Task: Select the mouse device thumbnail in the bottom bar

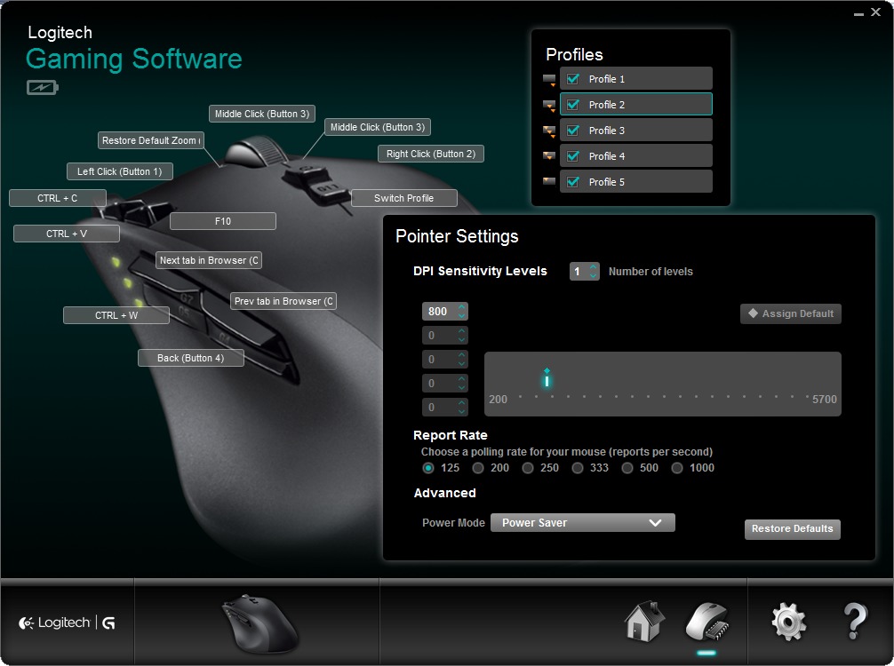Action: click(x=257, y=622)
